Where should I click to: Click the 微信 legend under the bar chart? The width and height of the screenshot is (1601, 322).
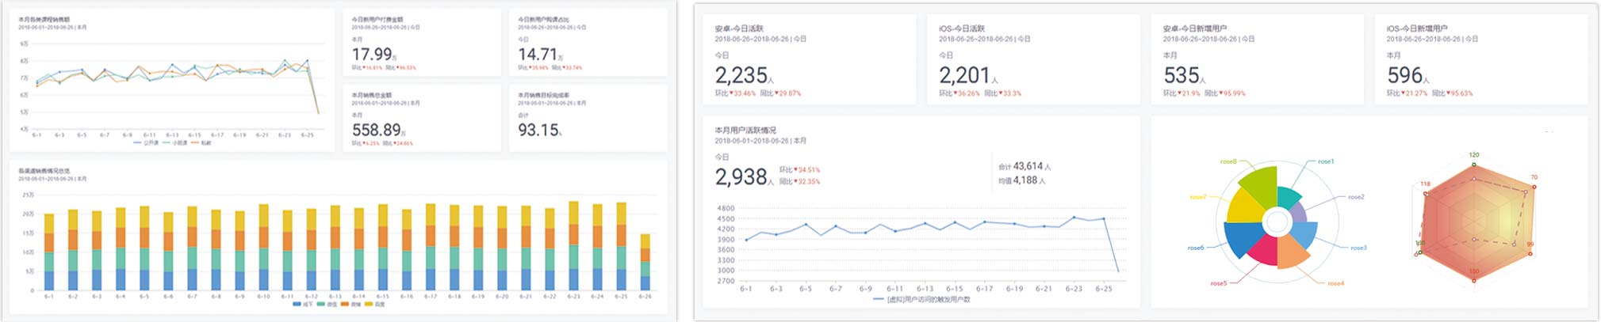(327, 304)
